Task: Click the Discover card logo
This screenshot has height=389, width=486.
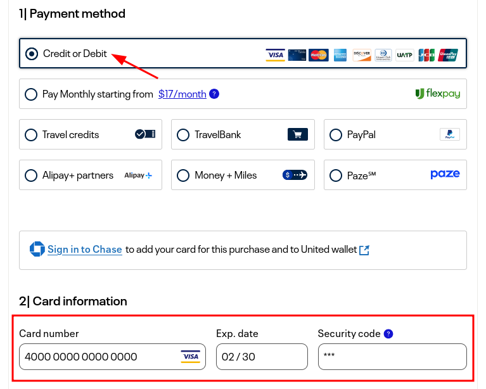Action: point(362,55)
